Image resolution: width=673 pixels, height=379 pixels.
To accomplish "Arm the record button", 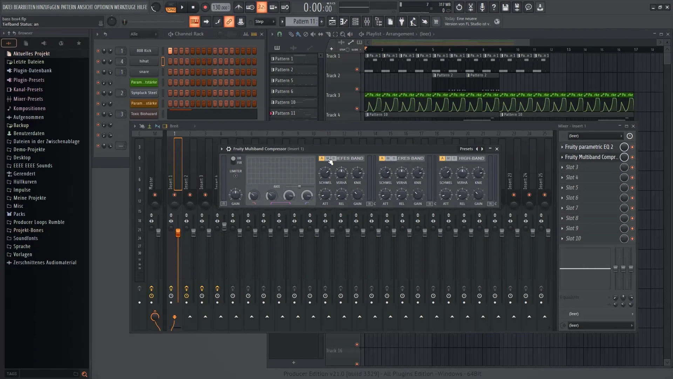I will [x=205, y=7].
